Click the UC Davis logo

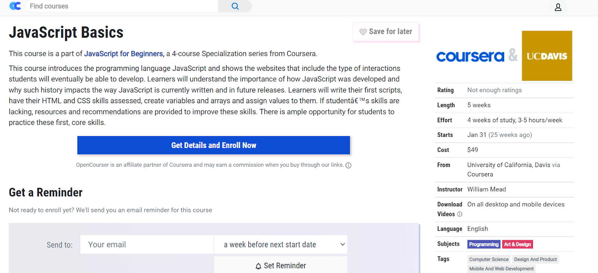point(547,56)
